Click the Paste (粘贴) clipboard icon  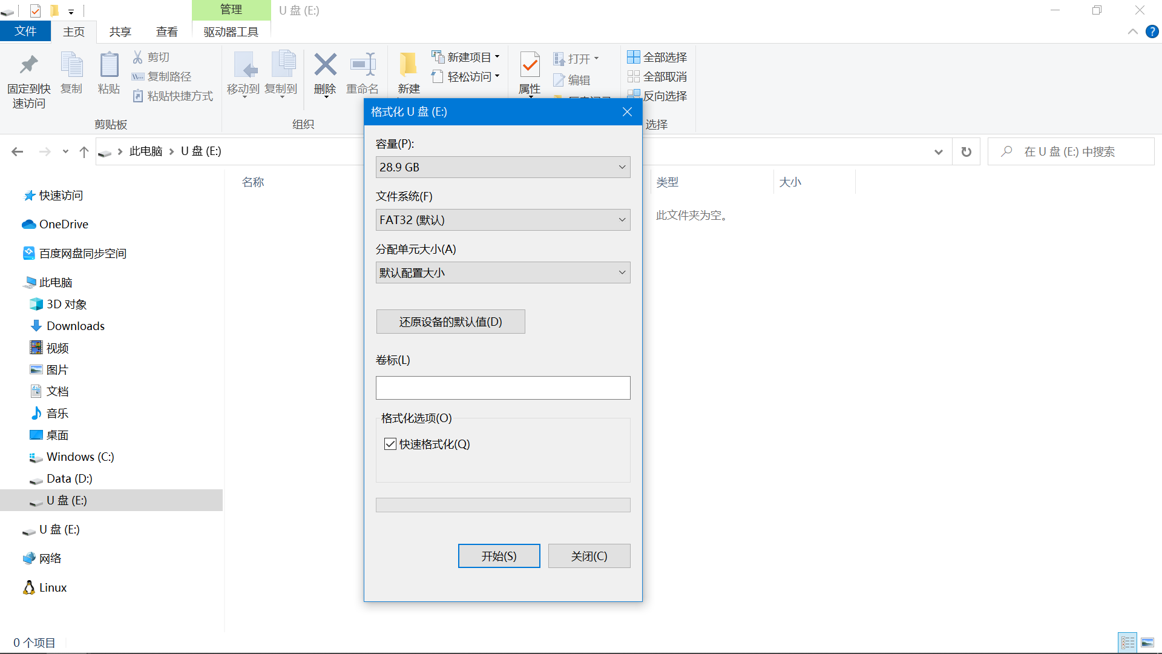point(109,65)
